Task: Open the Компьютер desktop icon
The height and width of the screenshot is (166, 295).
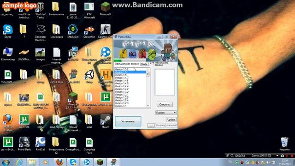Action: [x=8, y=54]
